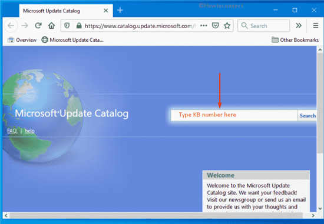This screenshot has height=224, width=324.
Task: Click the catalog KB number search box
Action: tap(234, 115)
